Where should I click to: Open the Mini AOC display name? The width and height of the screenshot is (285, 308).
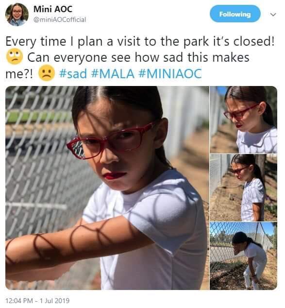click(53, 9)
